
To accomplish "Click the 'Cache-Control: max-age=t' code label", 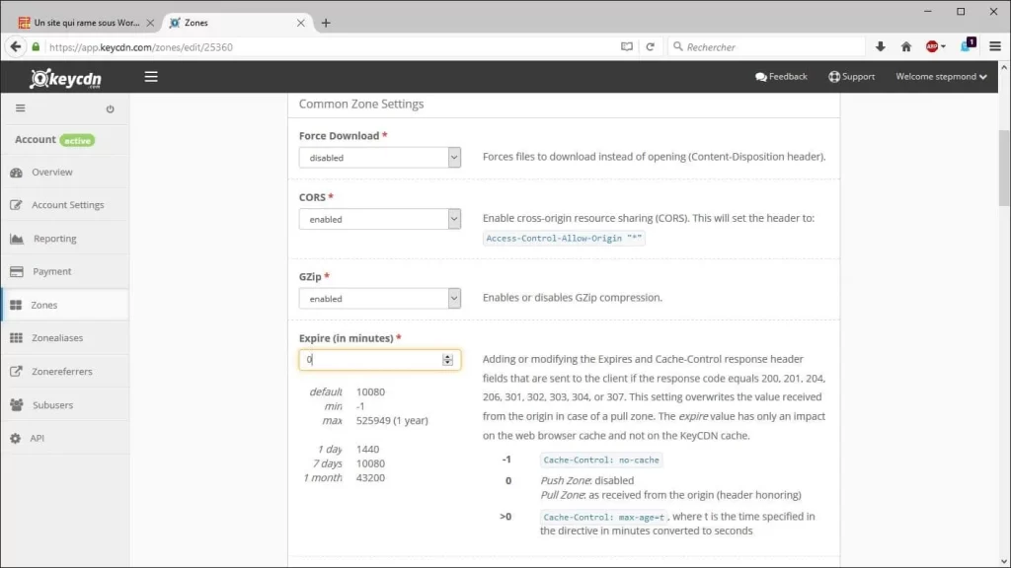I will 603,517.
